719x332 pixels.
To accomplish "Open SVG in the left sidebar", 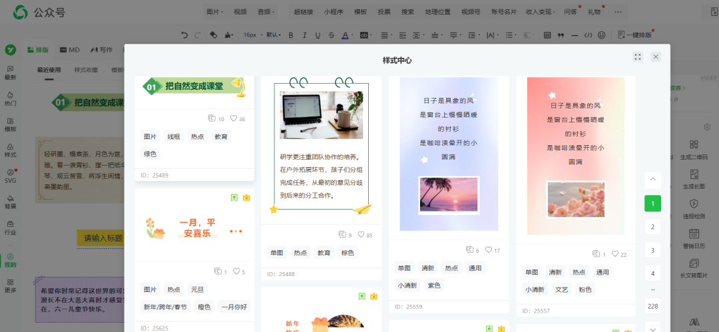I will 11,176.
